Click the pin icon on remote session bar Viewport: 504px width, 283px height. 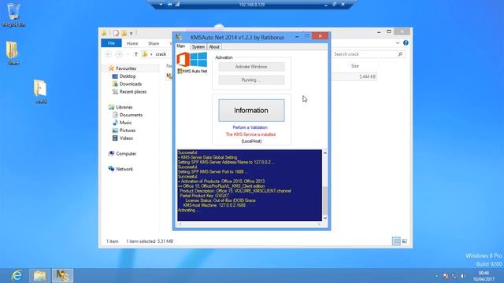(x=170, y=5)
